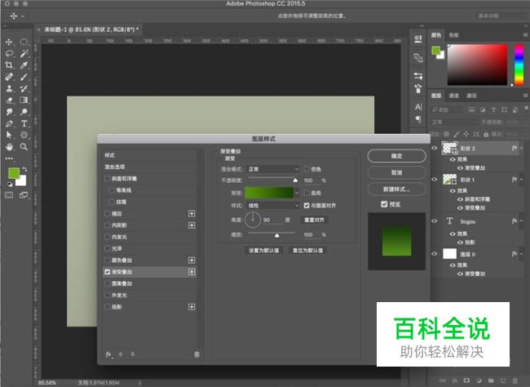
Task: Select the Crop tool
Action: click(9, 65)
